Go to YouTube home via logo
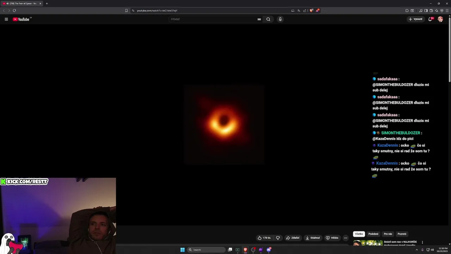The width and height of the screenshot is (451, 254). (21, 19)
